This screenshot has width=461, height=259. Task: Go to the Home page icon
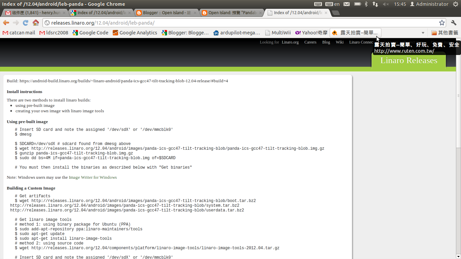[x=36, y=23]
